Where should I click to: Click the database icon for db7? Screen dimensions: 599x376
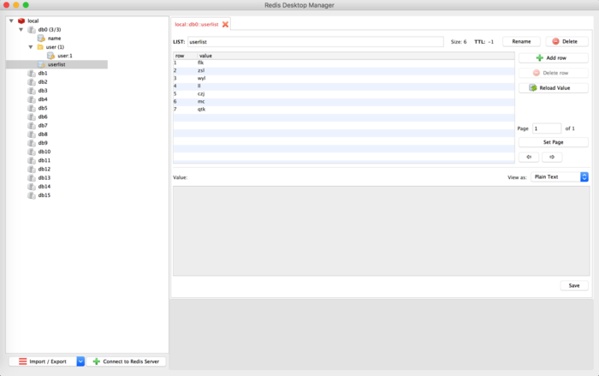pos(32,125)
